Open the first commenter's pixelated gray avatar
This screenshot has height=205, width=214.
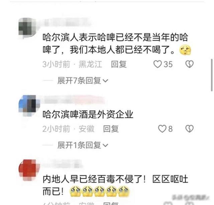click(x=27, y=27)
